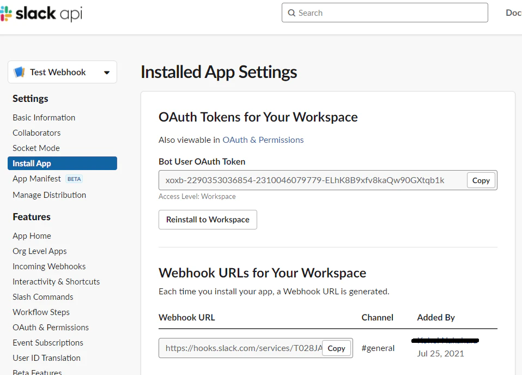
Task: Click the Test Webhook app icon
Action: [19, 72]
